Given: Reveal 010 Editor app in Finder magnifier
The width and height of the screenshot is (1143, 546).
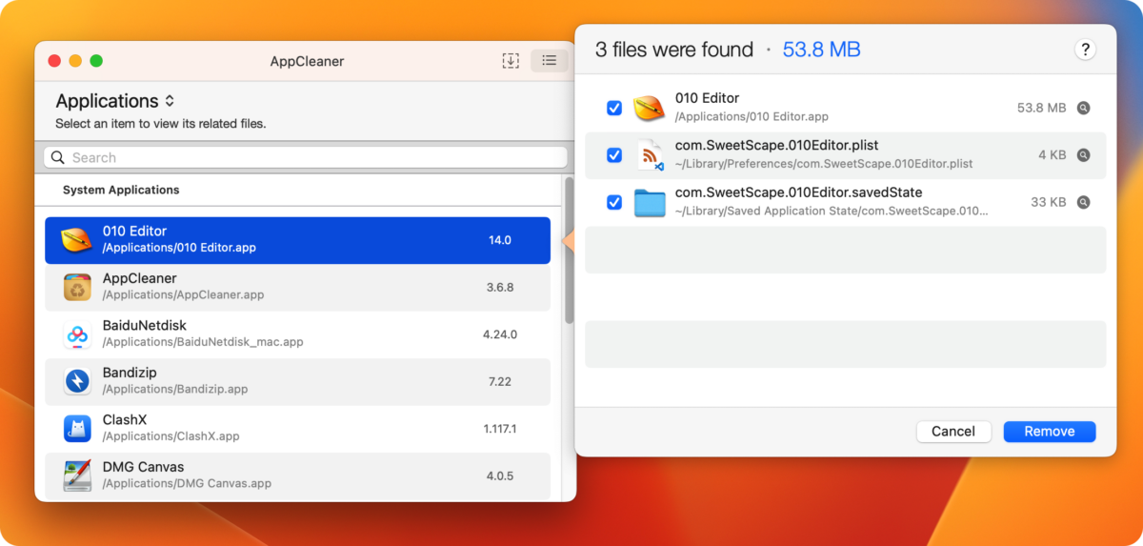Looking at the screenshot, I should [1083, 109].
